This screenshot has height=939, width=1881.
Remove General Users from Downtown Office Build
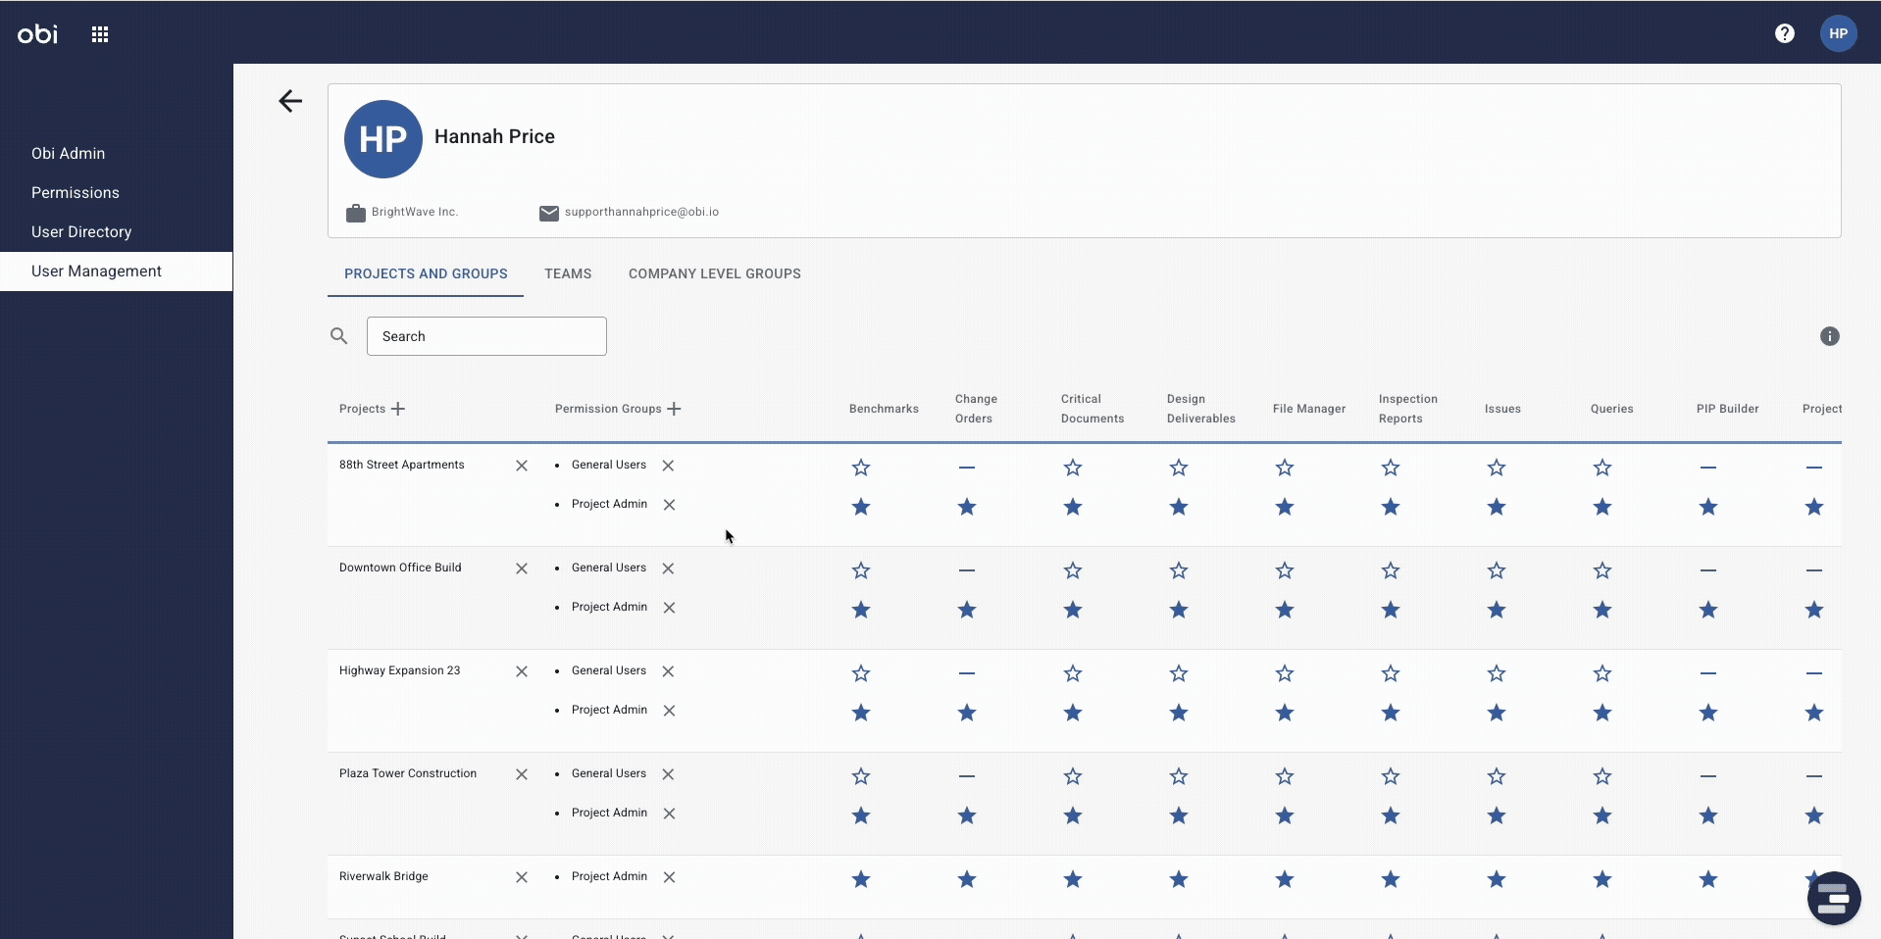pyautogui.click(x=668, y=568)
